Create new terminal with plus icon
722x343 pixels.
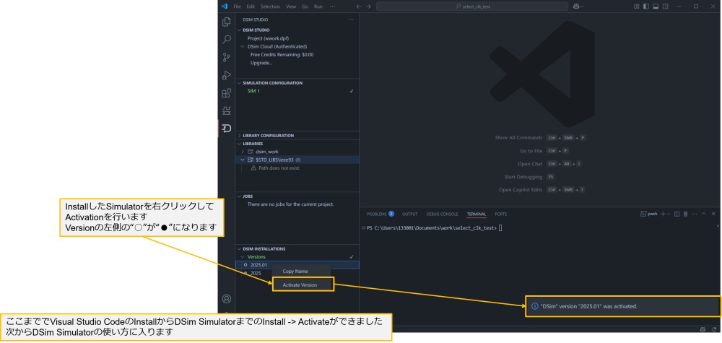(663, 214)
